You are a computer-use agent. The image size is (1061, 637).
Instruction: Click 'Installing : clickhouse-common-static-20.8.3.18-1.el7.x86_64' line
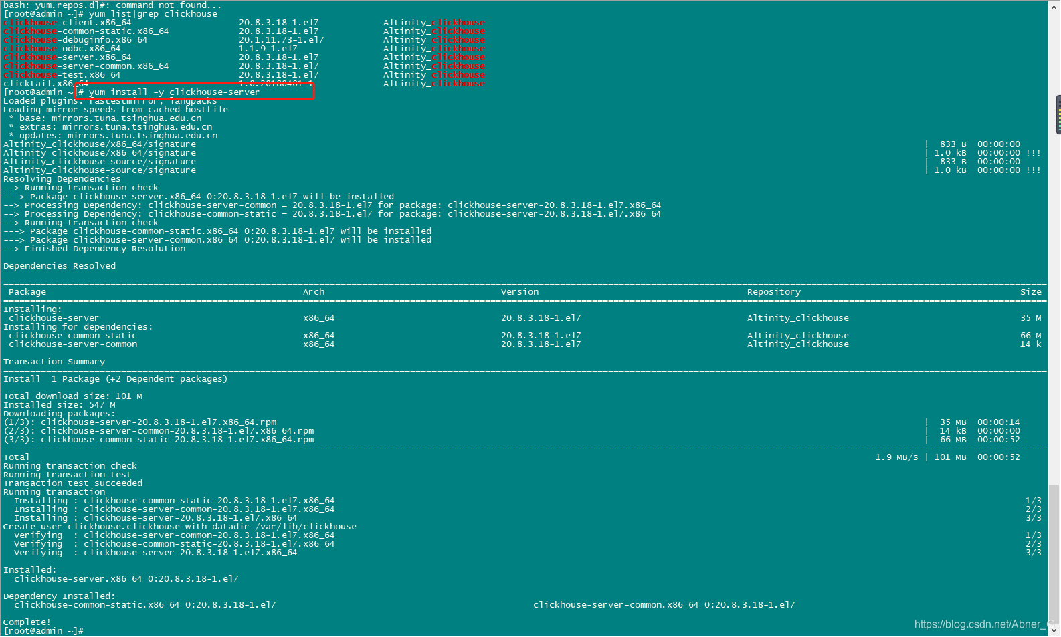(175, 500)
